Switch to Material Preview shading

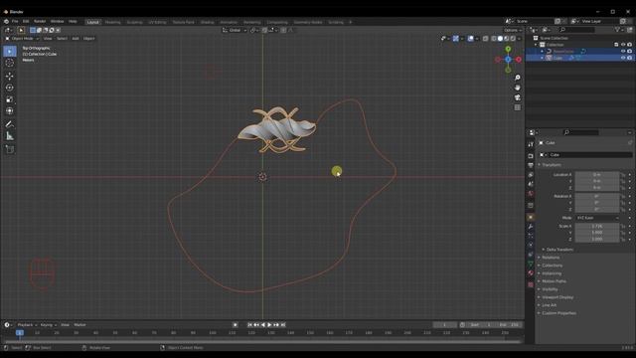(507, 39)
